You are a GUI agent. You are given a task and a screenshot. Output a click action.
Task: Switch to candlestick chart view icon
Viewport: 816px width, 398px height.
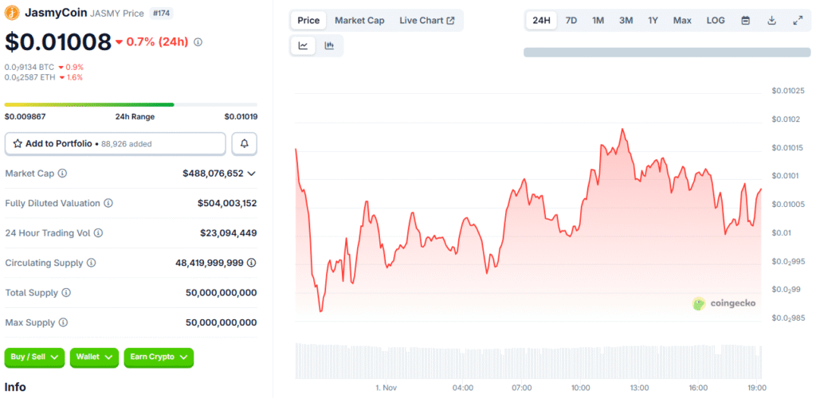click(329, 46)
